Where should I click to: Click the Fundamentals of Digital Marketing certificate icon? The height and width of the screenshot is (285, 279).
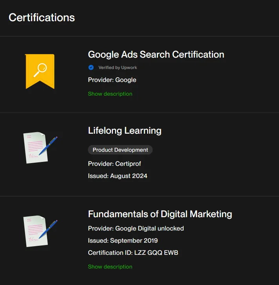(x=40, y=231)
